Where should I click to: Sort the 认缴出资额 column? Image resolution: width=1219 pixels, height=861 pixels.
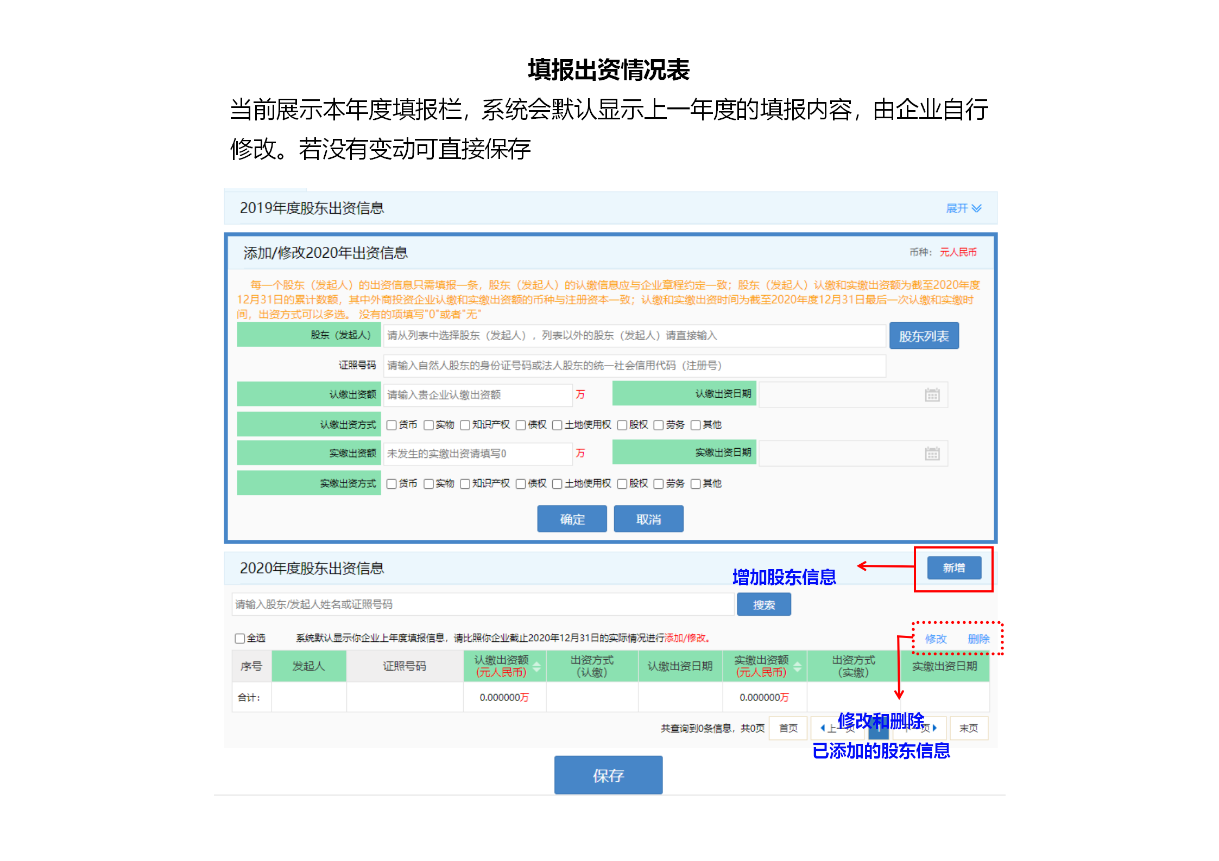pos(537,666)
